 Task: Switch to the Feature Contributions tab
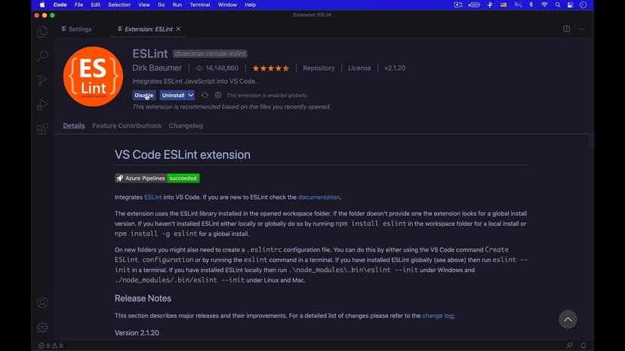(x=127, y=126)
